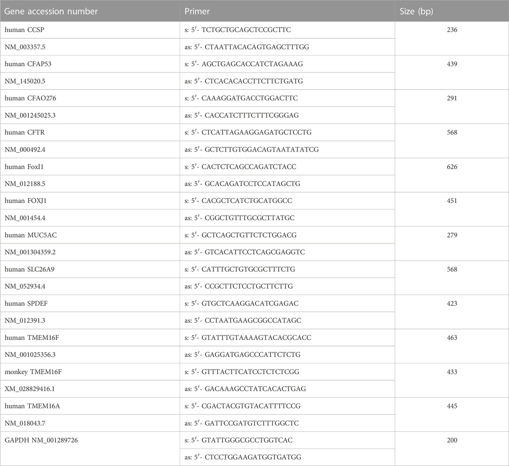Click sense primer CACGCTCATCTGCATGGCC
This screenshot has height=466, width=509.
point(247,201)
